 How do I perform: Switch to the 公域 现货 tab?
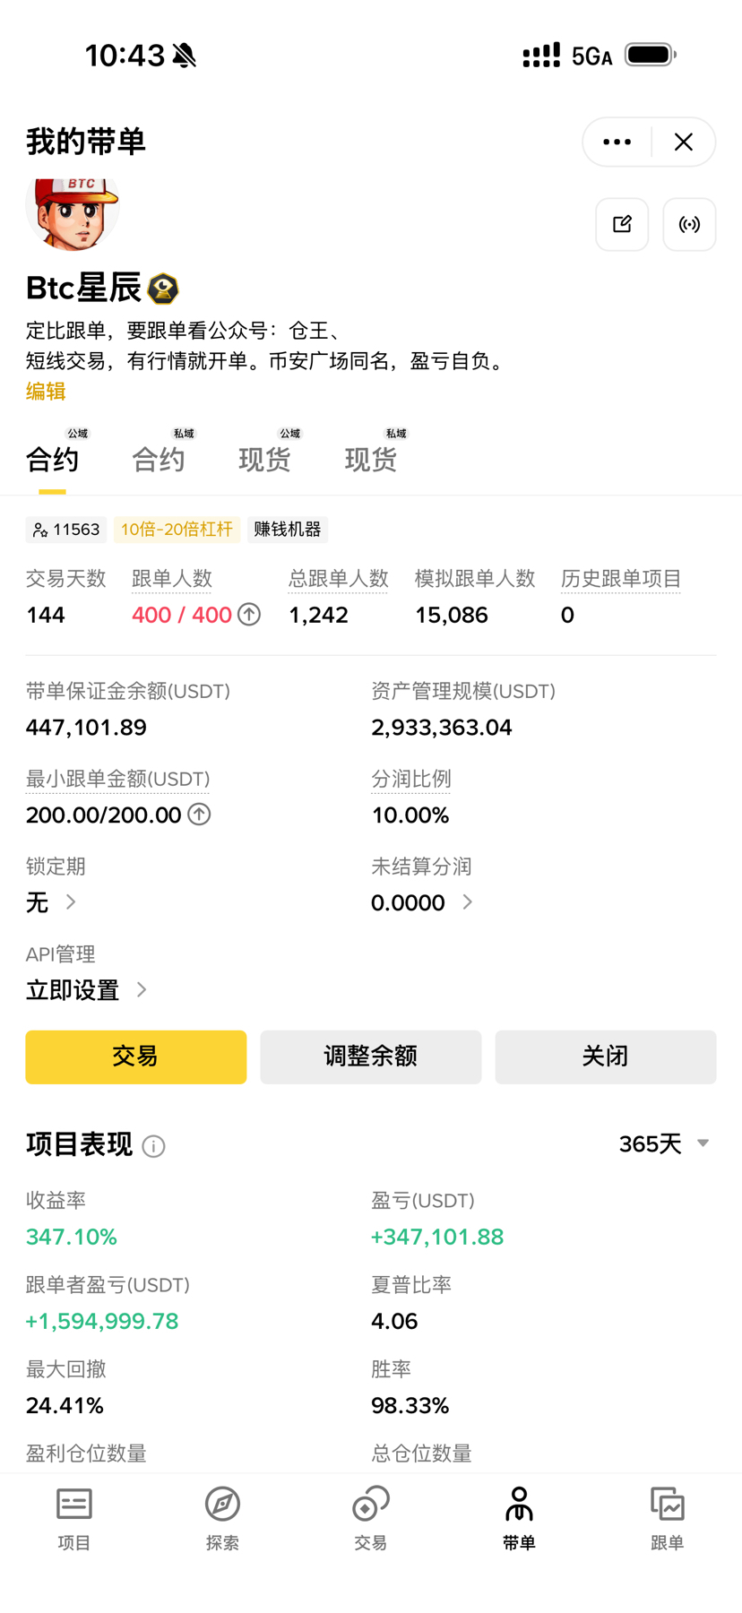(x=265, y=459)
